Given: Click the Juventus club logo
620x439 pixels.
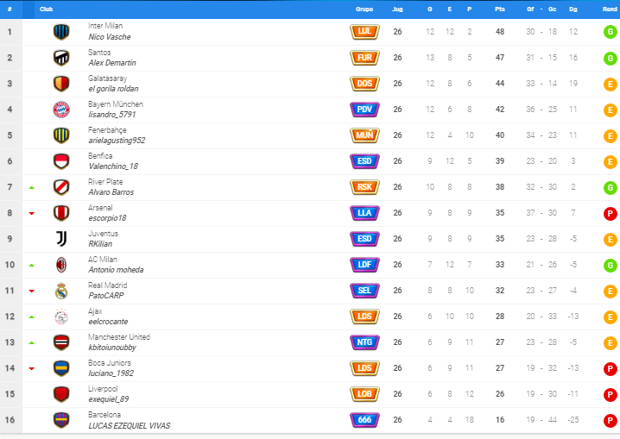Looking at the screenshot, I should coord(61,239).
